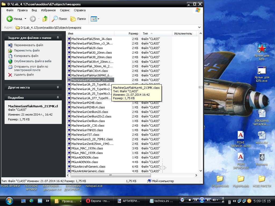Screen dimensions: 275x206
Task: Collapse the Задачи для файлов и папок panel
Action: 58,38
